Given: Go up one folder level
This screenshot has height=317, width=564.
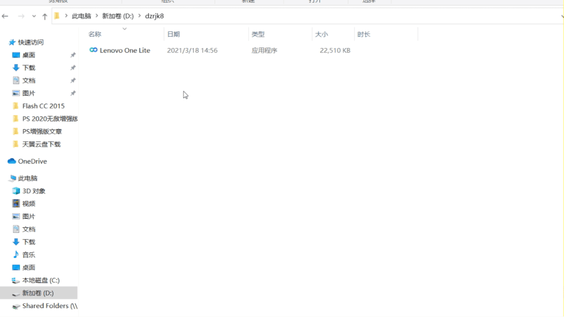Looking at the screenshot, I should click(44, 16).
